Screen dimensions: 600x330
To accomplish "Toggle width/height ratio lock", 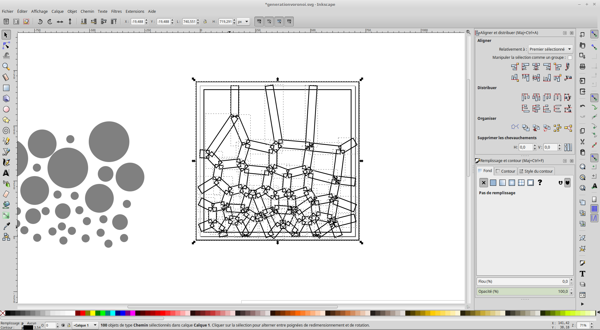I will pos(205,22).
